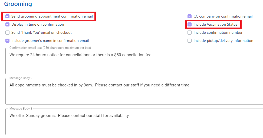Screen dimensions: 263x138
Task: Select the Grooming section heading
Action: point(18,4)
